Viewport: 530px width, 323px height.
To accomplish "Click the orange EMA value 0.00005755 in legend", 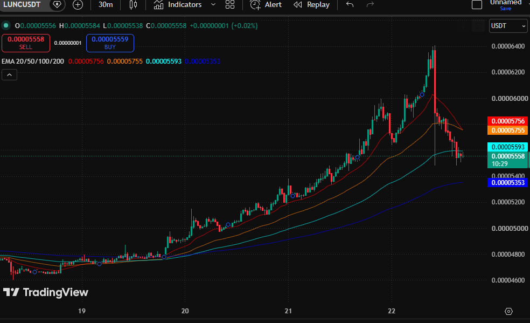I will pos(125,61).
